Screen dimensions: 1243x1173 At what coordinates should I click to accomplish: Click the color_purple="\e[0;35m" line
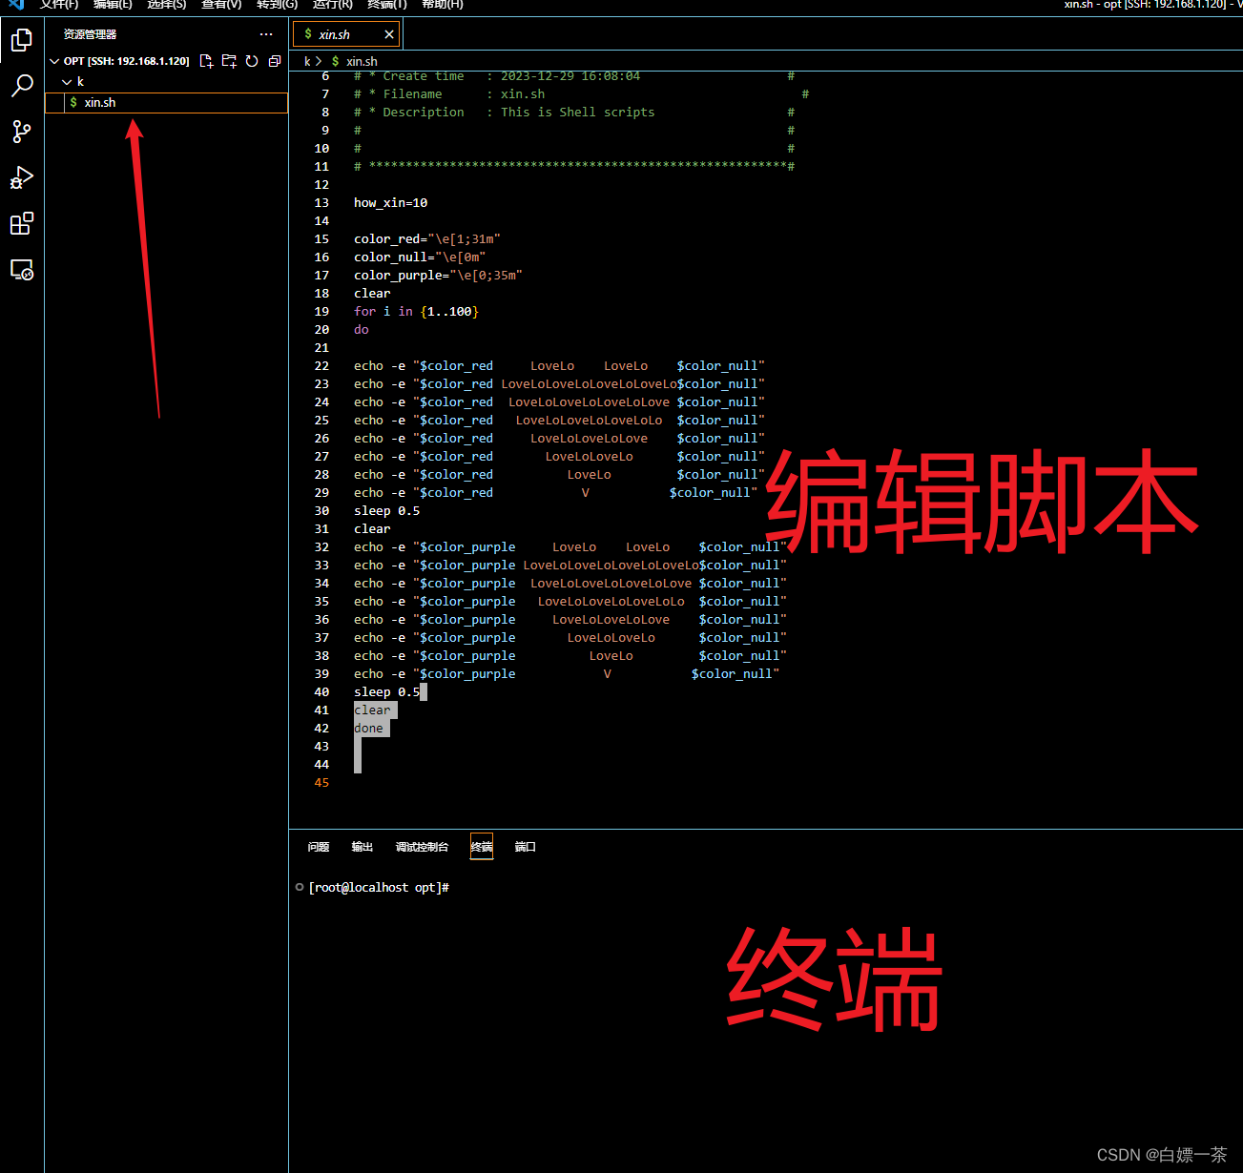[x=438, y=276]
